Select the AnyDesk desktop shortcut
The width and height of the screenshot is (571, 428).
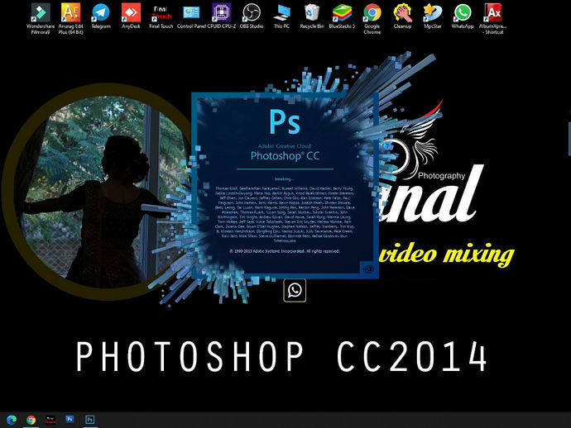[131, 17]
